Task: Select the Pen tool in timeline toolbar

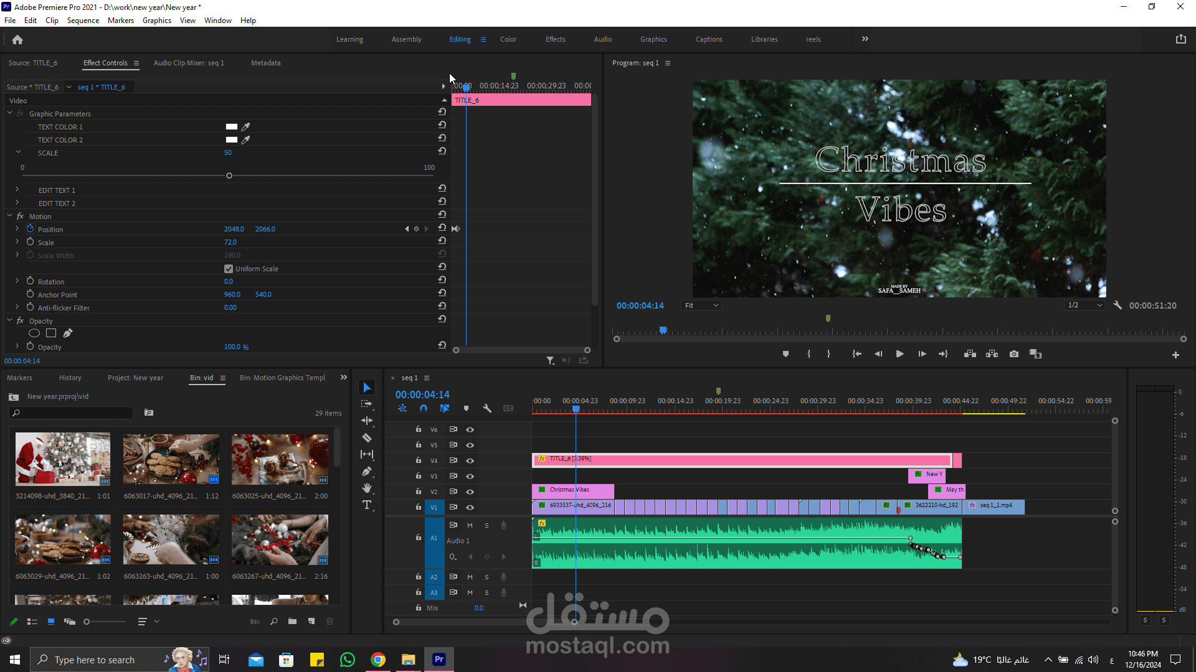Action: click(367, 471)
